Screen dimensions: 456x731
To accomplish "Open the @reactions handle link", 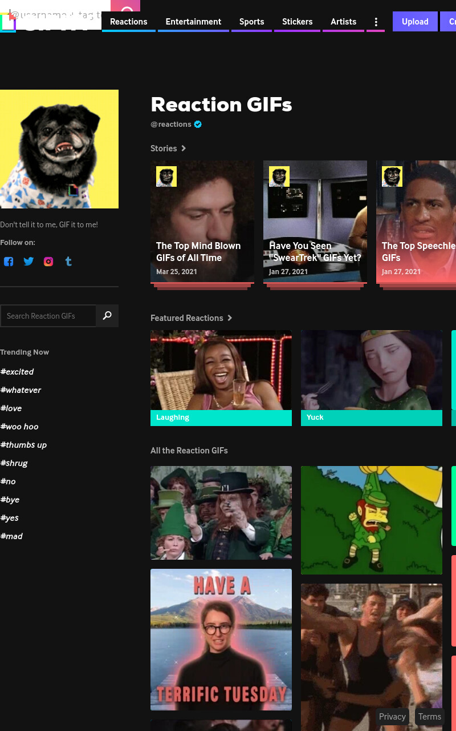I will tap(171, 124).
